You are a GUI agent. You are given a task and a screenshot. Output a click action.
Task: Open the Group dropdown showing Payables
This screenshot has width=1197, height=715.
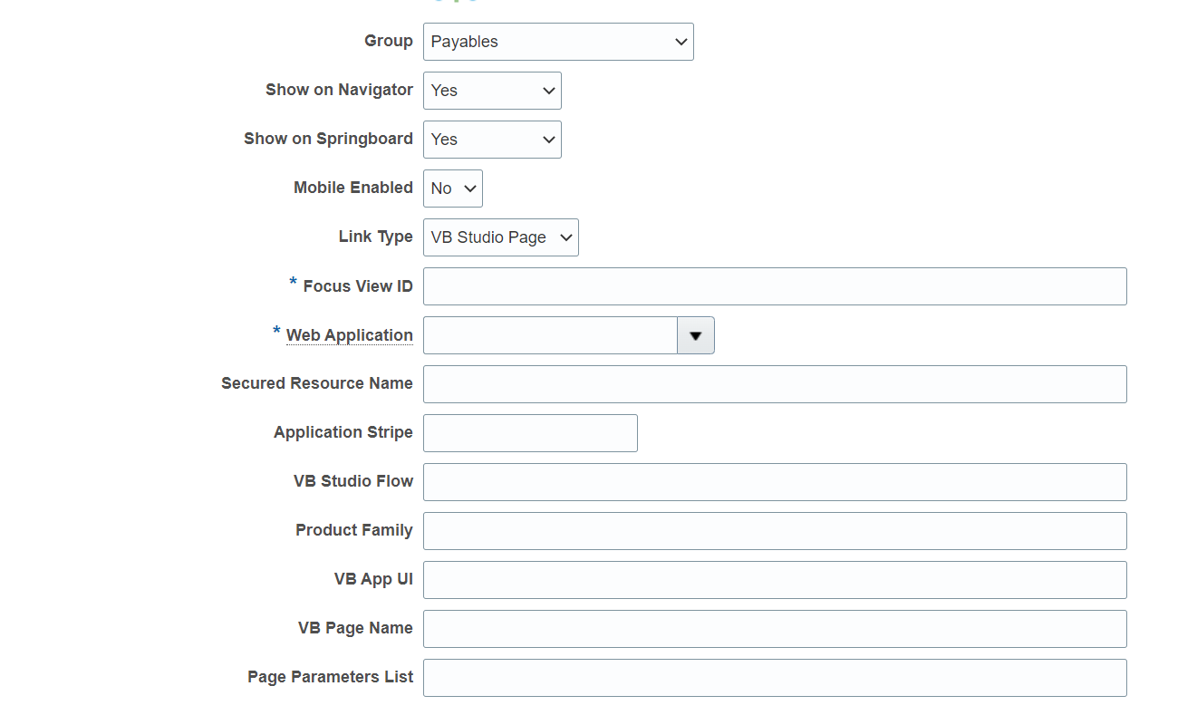tap(557, 42)
